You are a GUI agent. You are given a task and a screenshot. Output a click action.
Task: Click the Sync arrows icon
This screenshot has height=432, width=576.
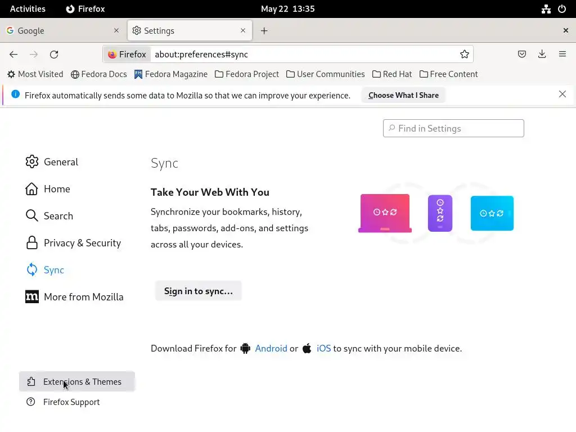click(x=32, y=269)
